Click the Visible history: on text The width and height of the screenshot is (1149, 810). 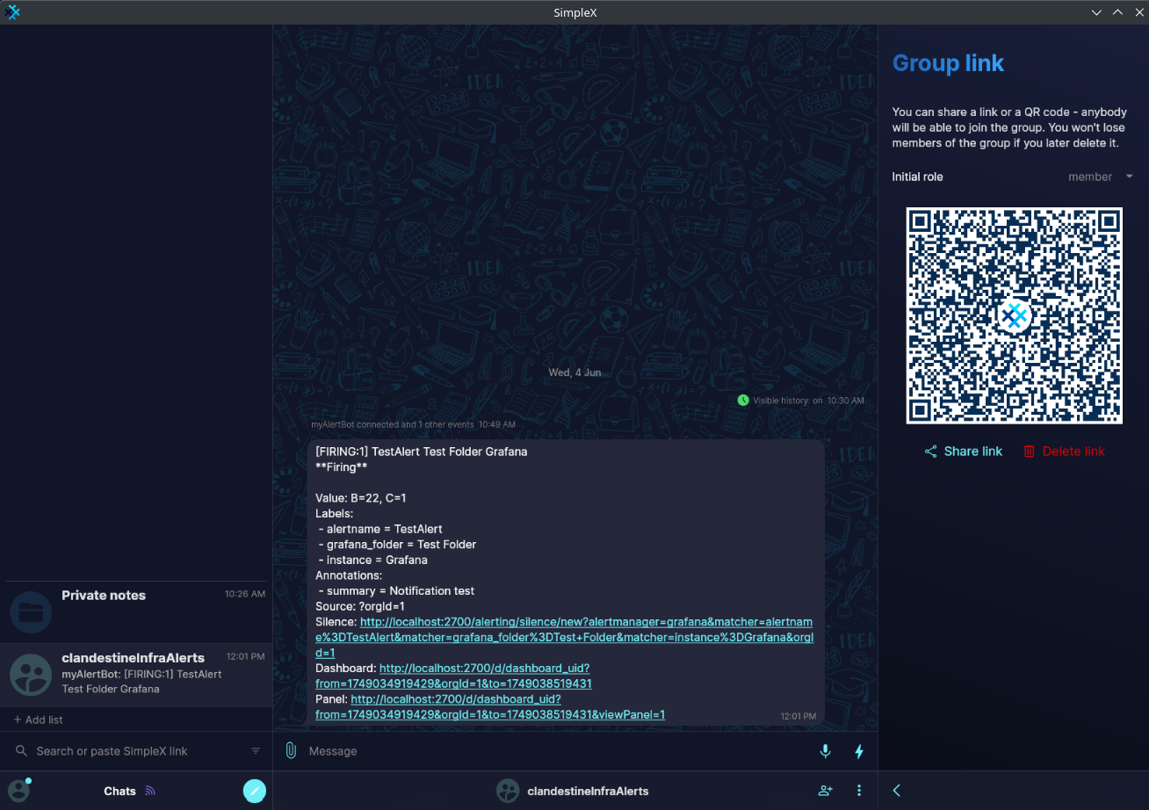(787, 401)
